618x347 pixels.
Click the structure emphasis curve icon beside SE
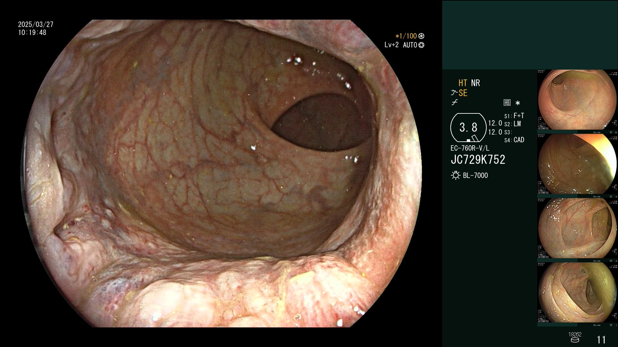pyautogui.click(x=454, y=93)
